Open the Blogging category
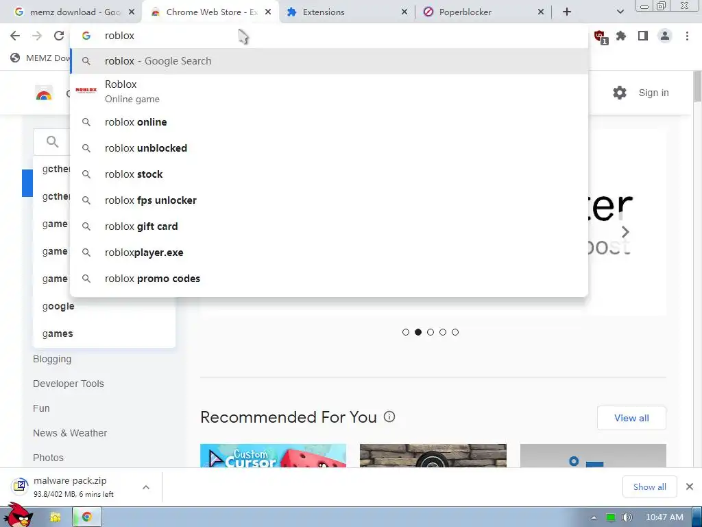 point(52,359)
